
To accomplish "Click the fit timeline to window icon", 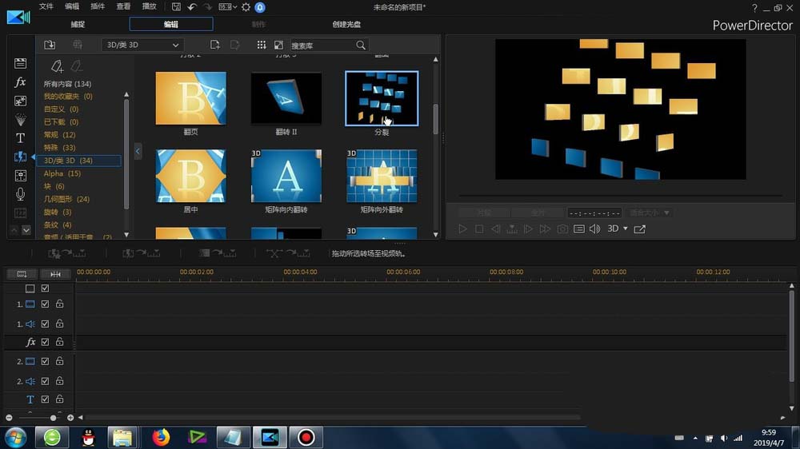I will click(55, 274).
